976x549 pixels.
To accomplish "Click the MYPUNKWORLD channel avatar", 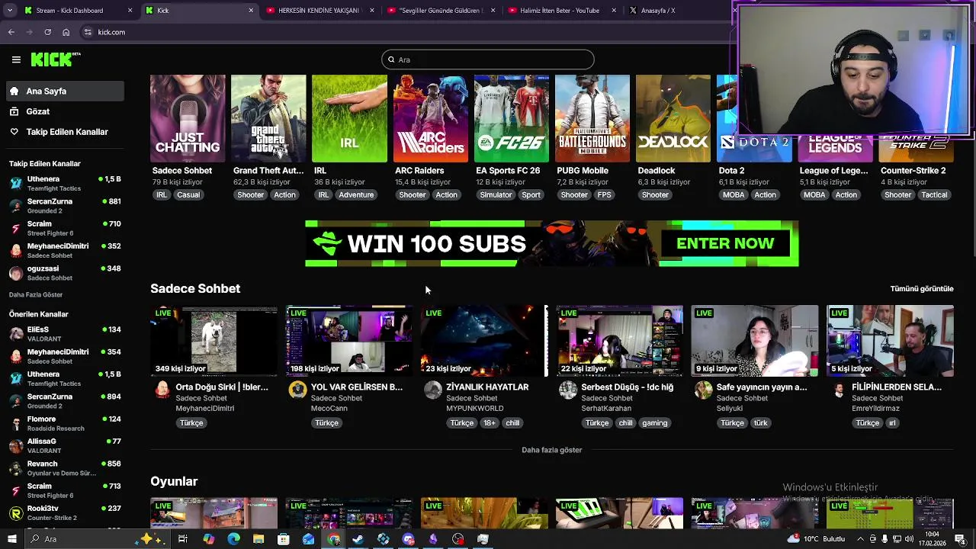I will [433, 390].
